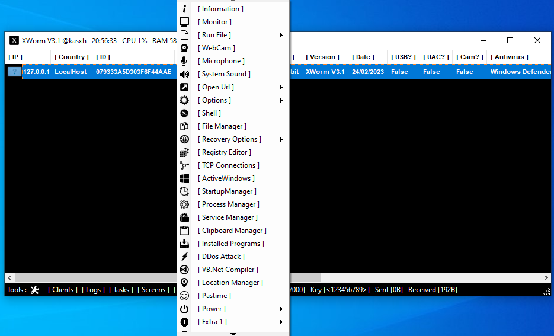Expand the Extra 1 submenu arrow
The width and height of the screenshot is (554, 336).
pyautogui.click(x=281, y=322)
